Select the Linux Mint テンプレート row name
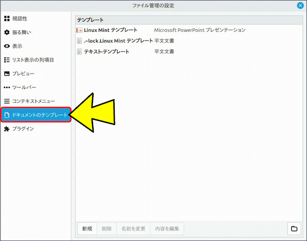307x241 pixels. coord(111,30)
